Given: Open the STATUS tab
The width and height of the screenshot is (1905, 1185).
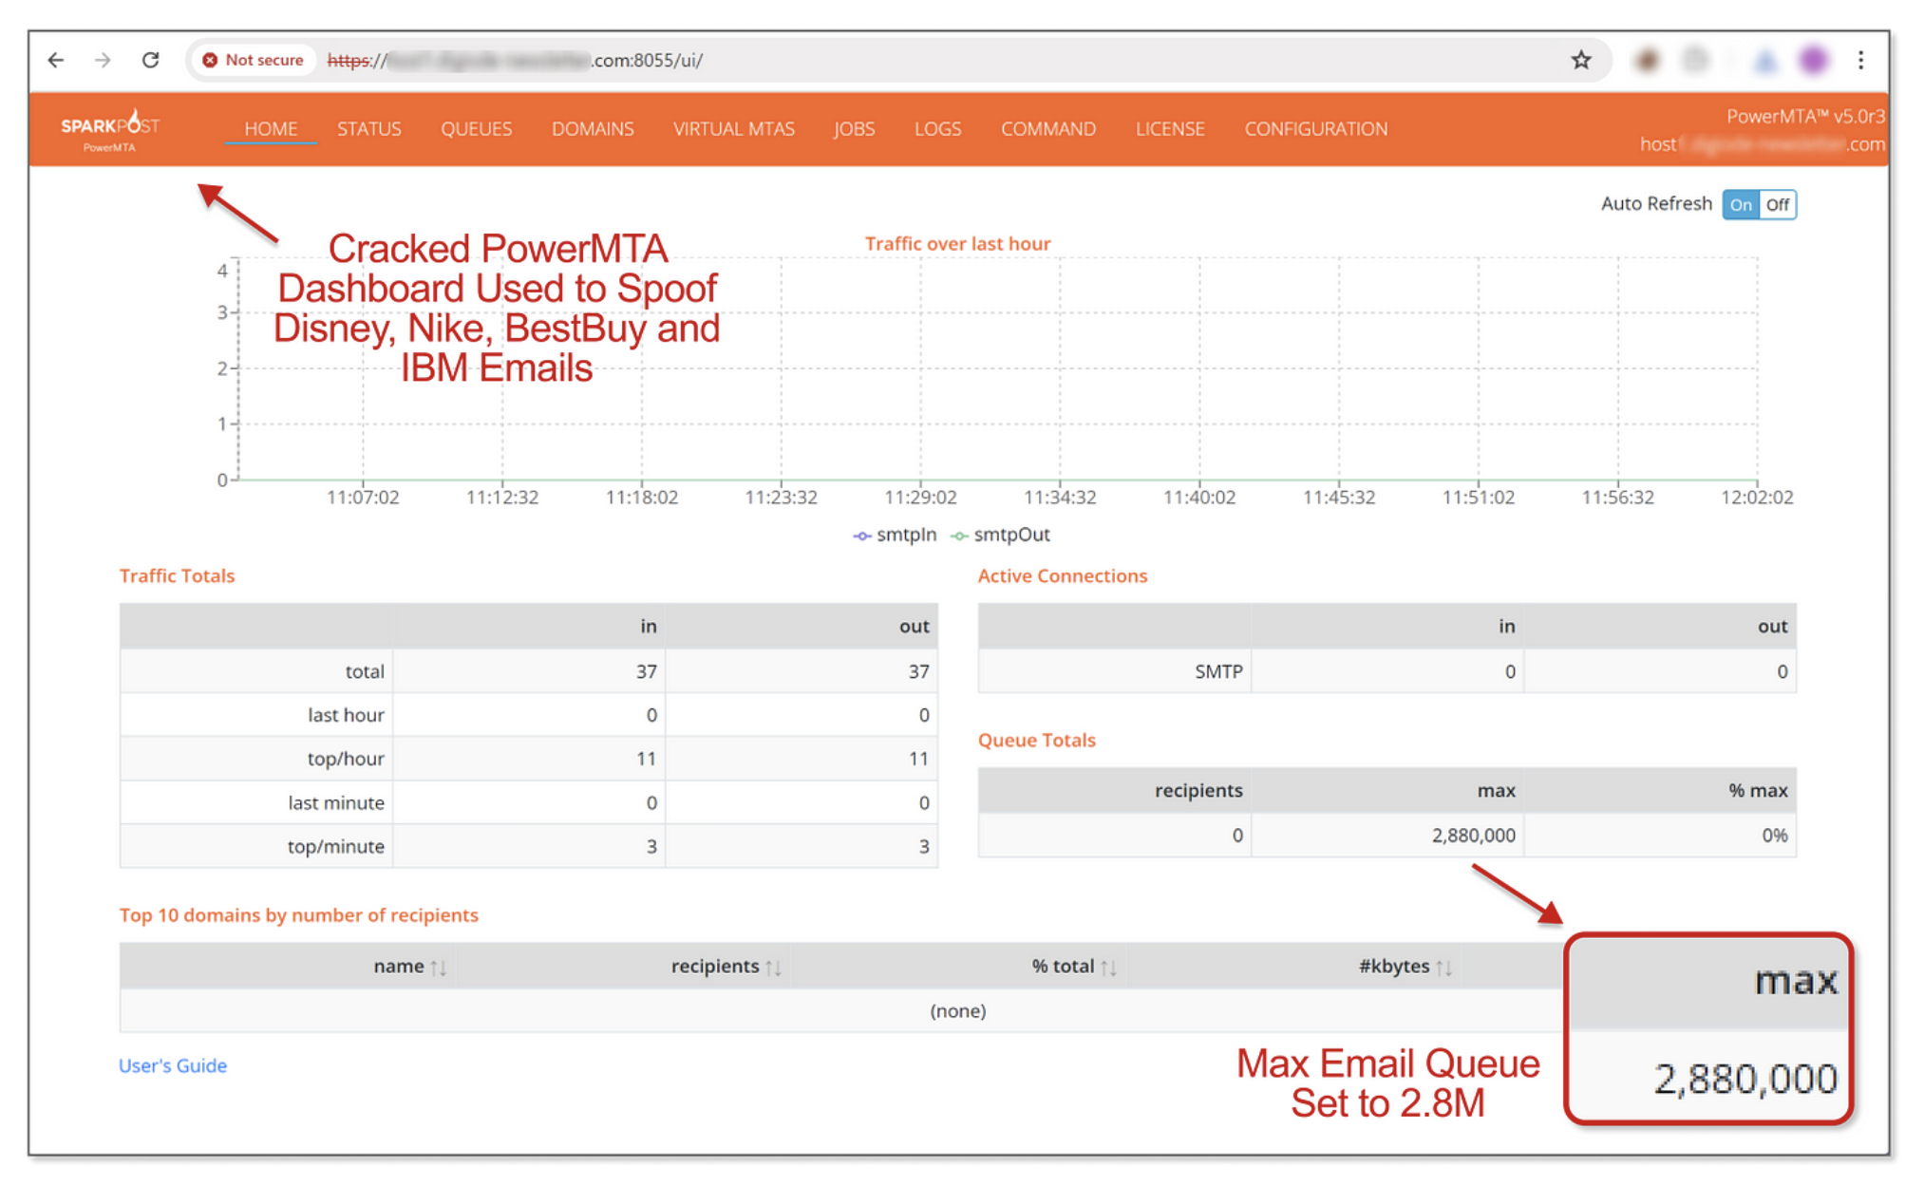Looking at the screenshot, I should coord(368,129).
